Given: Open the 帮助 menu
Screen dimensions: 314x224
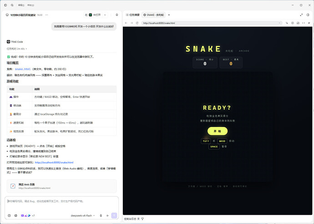Looking at the screenshot, I should pyautogui.click(x=30, y=5).
